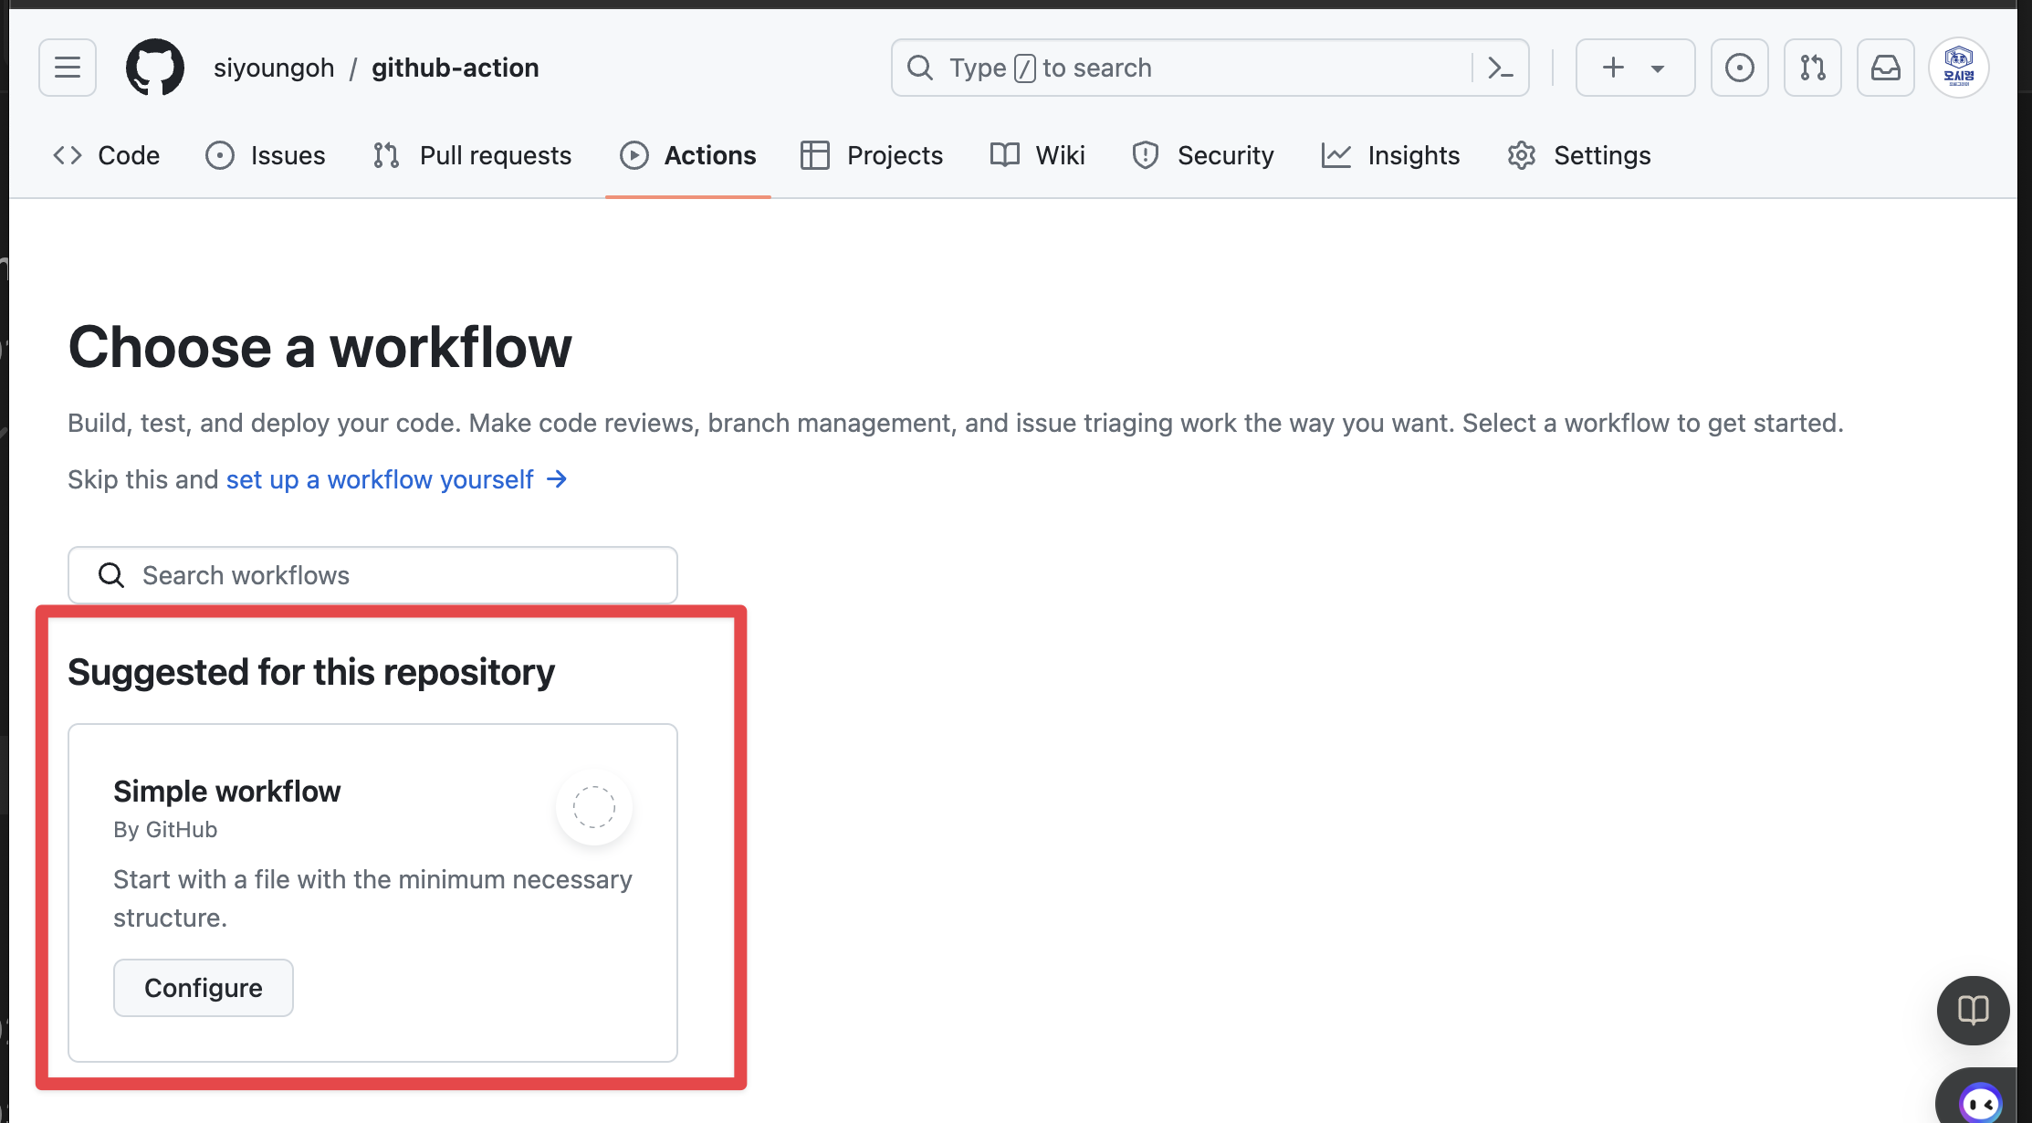Image resolution: width=2032 pixels, height=1123 pixels.
Task: Switch to the Code tab
Action: pos(107,155)
